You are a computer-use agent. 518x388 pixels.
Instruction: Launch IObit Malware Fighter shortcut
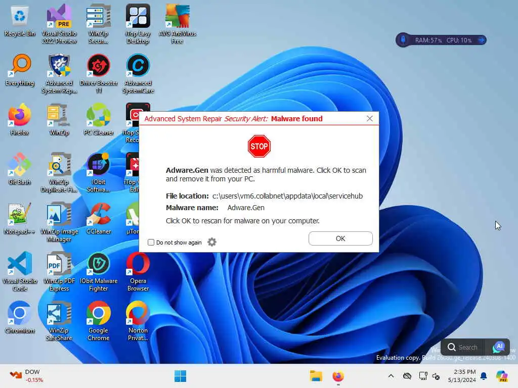[99, 271]
